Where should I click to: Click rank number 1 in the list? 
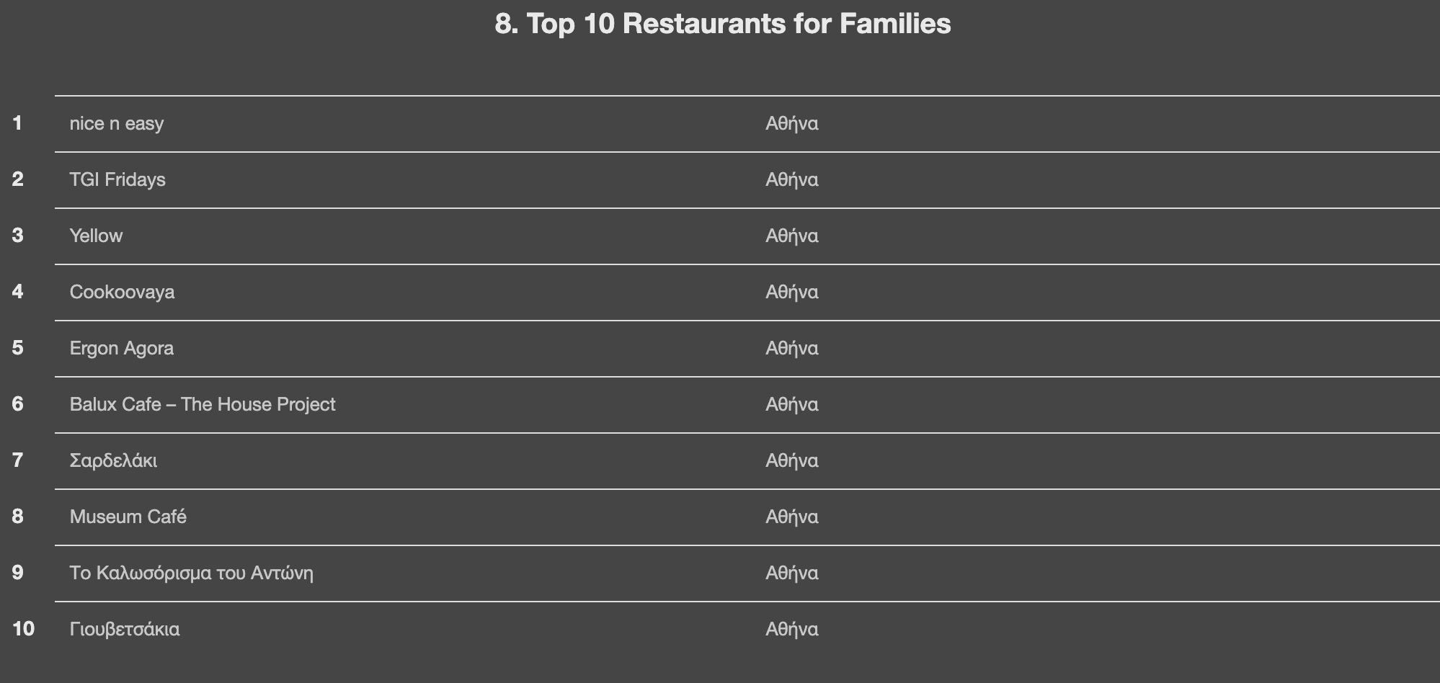17,124
